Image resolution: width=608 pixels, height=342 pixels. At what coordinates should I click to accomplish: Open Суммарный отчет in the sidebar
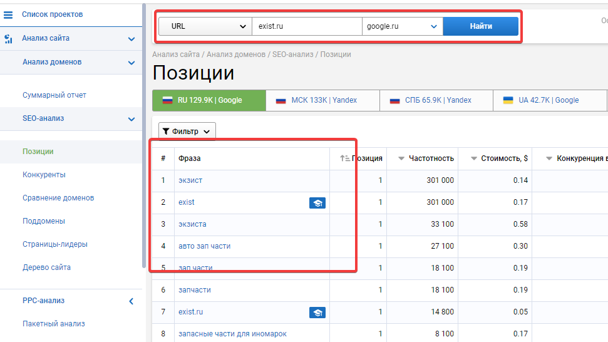pyautogui.click(x=54, y=95)
